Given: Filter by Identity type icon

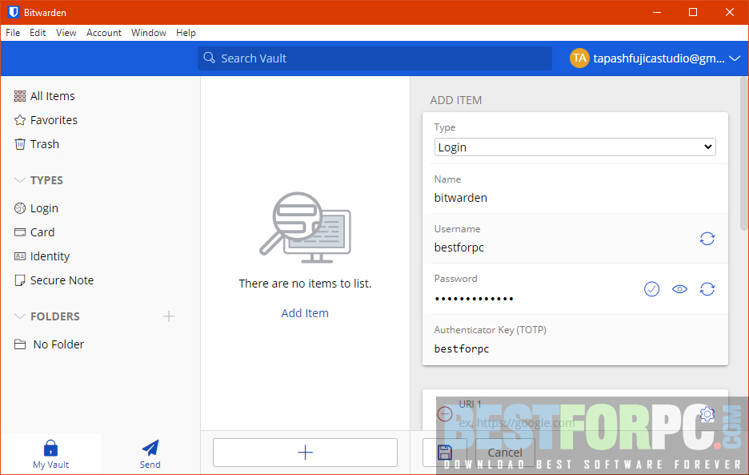Looking at the screenshot, I should 19,256.
